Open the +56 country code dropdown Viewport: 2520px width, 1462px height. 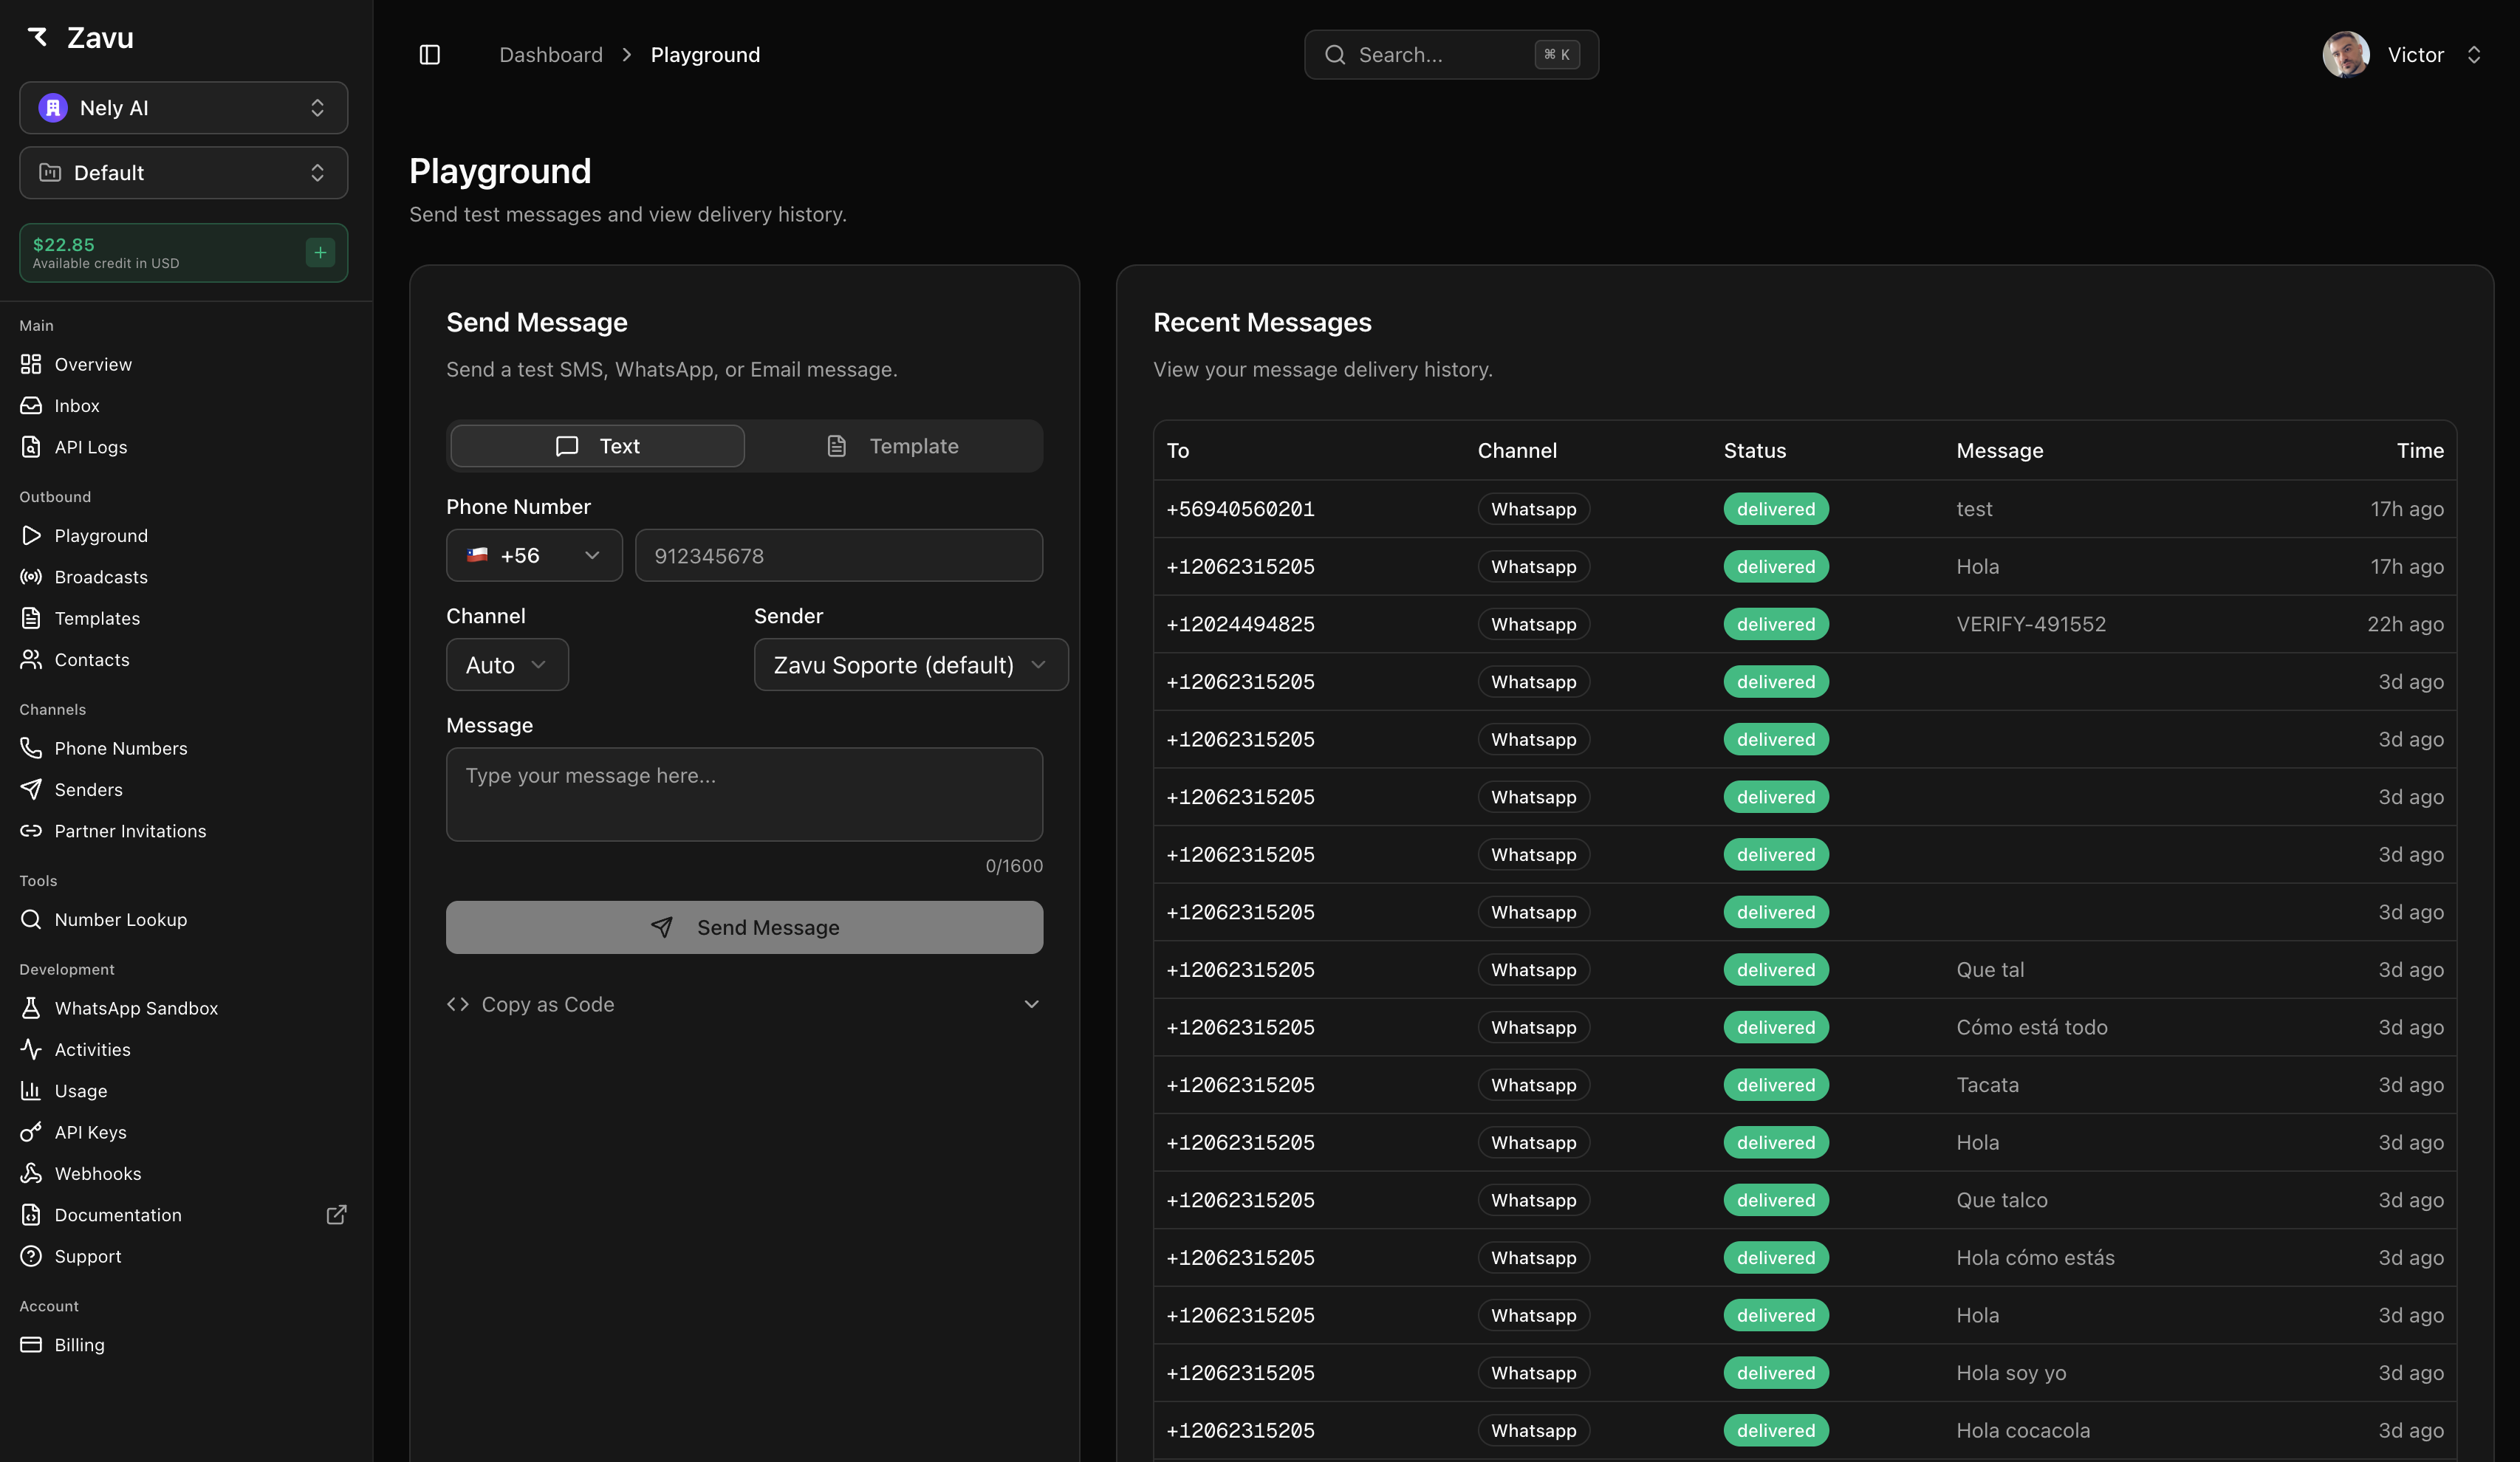(534, 555)
